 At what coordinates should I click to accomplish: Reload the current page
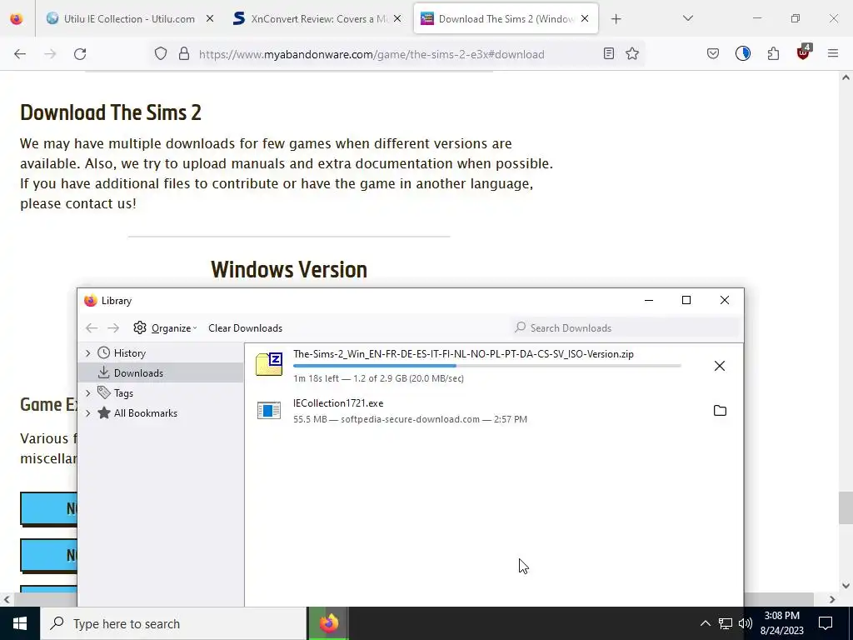80,54
